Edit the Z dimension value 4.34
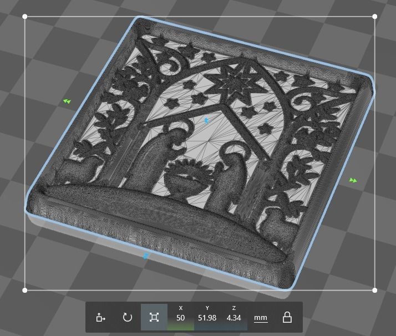The height and width of the screenshot is (336, 396). (234, 318)
